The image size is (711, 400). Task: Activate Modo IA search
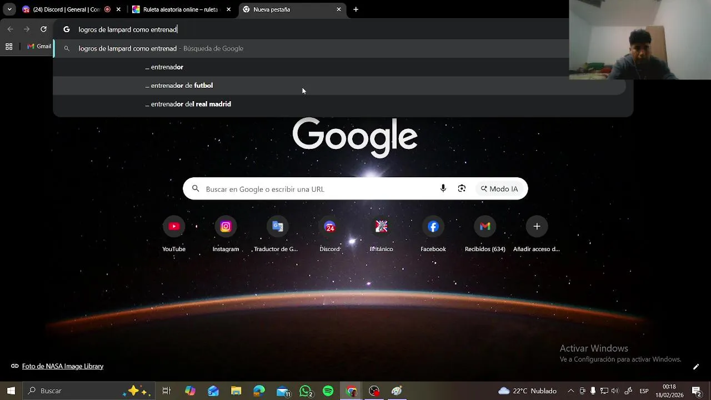[499, 189]
